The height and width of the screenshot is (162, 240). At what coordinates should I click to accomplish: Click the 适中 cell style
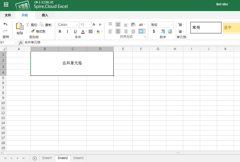click(x=230, y=27)
